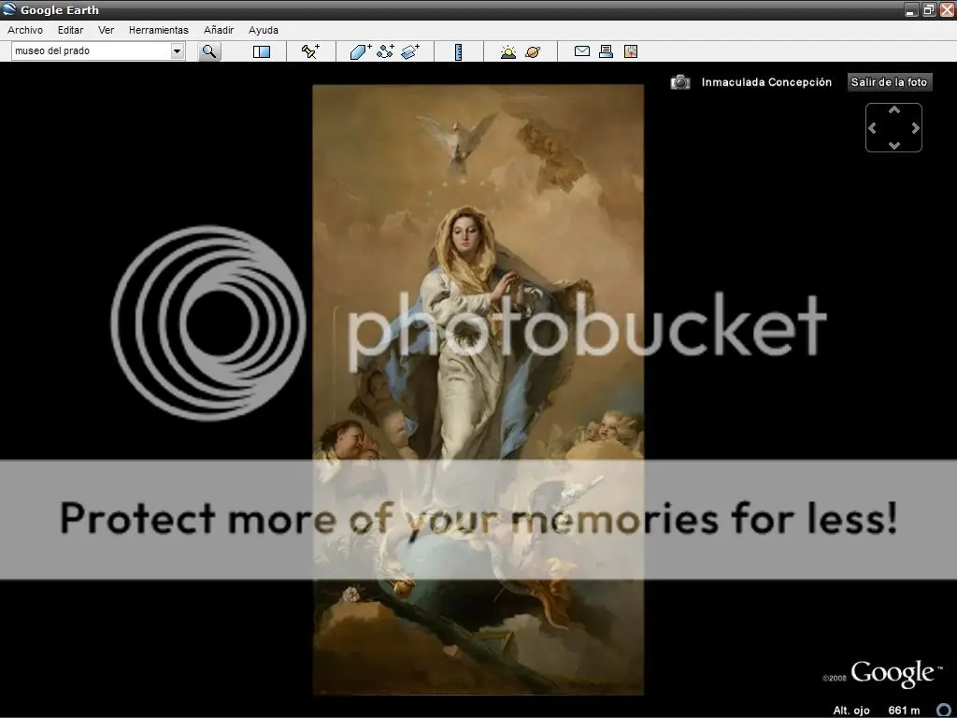Viewport: 957px width, 718px height.
Task: Open the Archivo menu
Action: click(x=25, y=30)
